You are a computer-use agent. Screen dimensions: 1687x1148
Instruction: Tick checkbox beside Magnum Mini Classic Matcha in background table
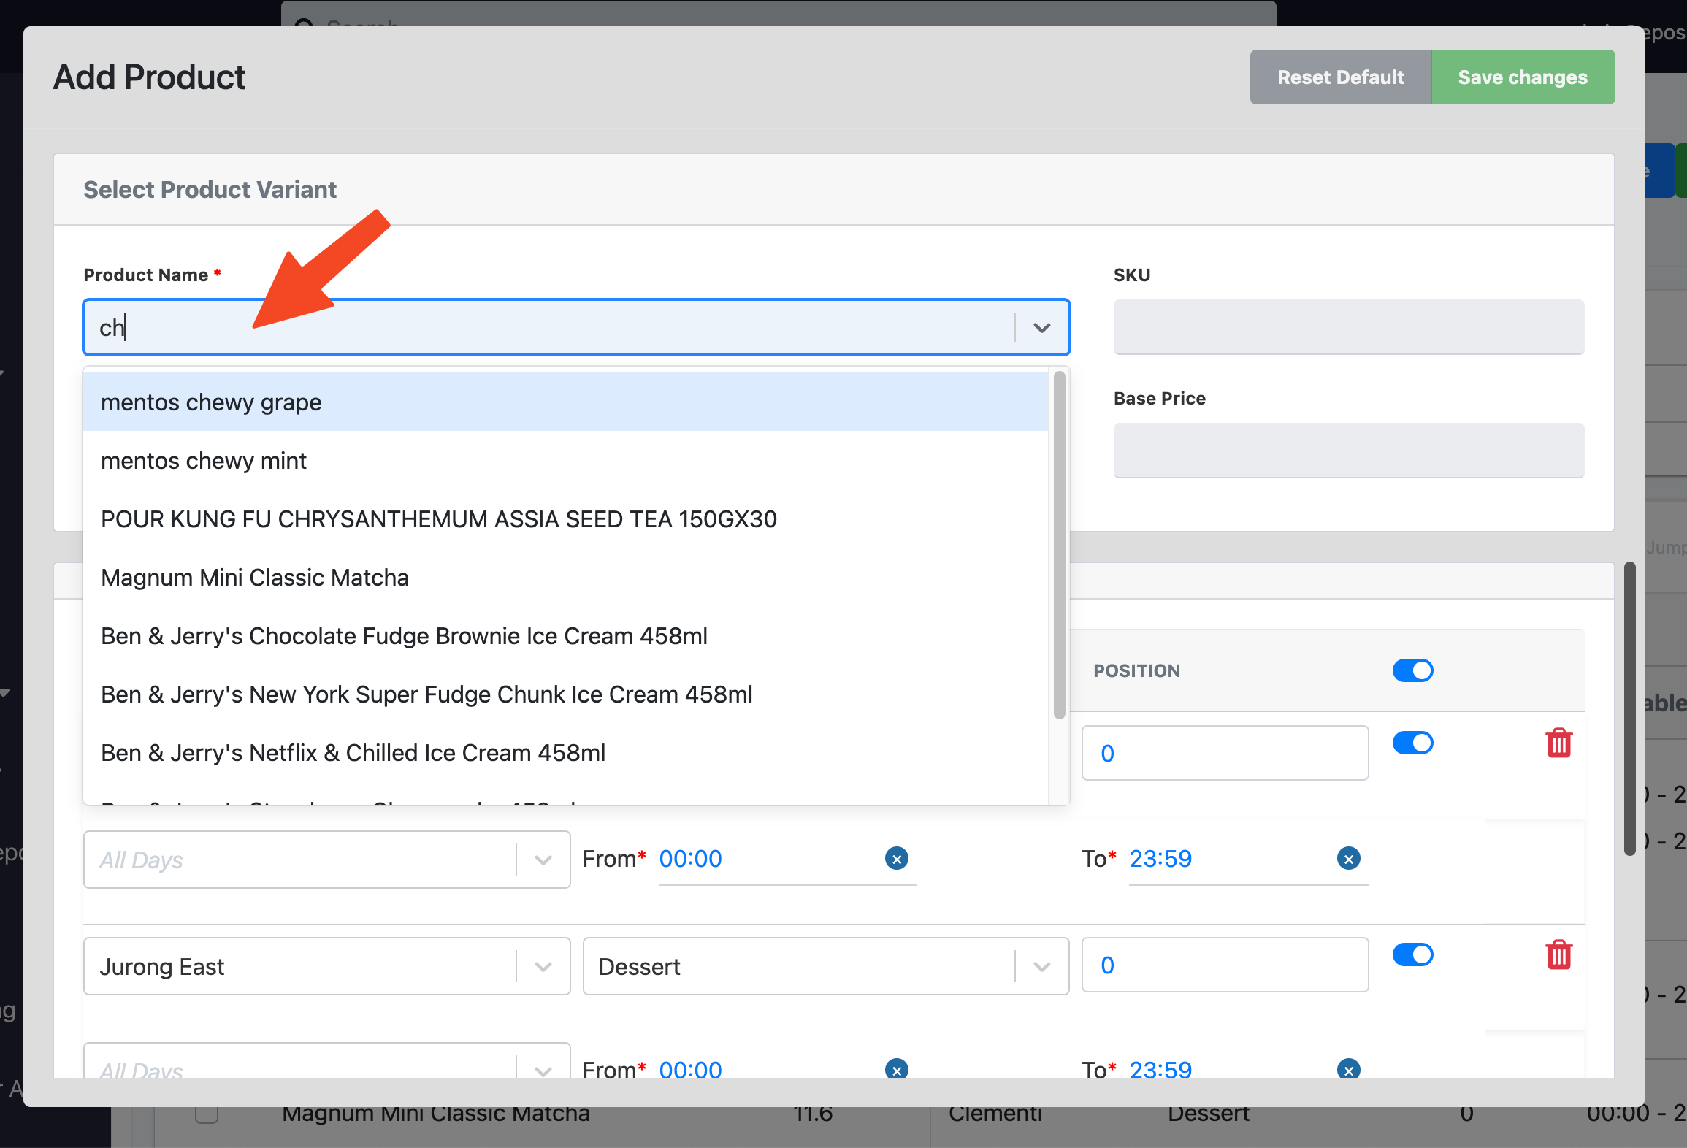click(x=207, y=1113)
